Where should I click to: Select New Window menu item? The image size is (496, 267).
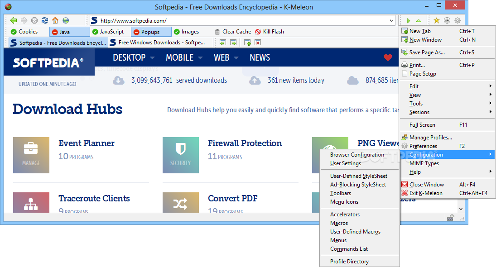point(448,39)
